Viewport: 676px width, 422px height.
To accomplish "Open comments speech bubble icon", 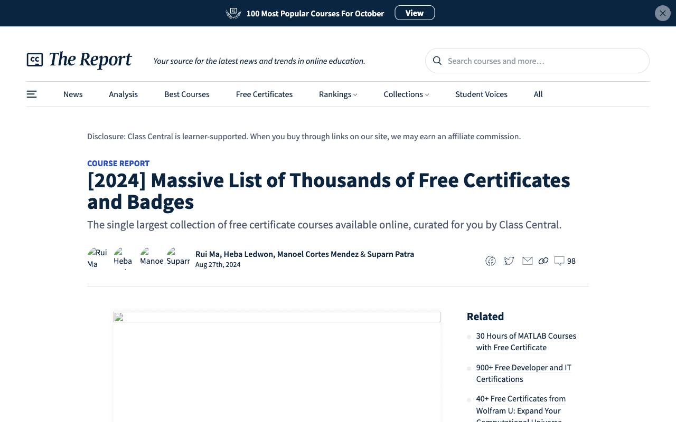I will (x=559, y=261).
